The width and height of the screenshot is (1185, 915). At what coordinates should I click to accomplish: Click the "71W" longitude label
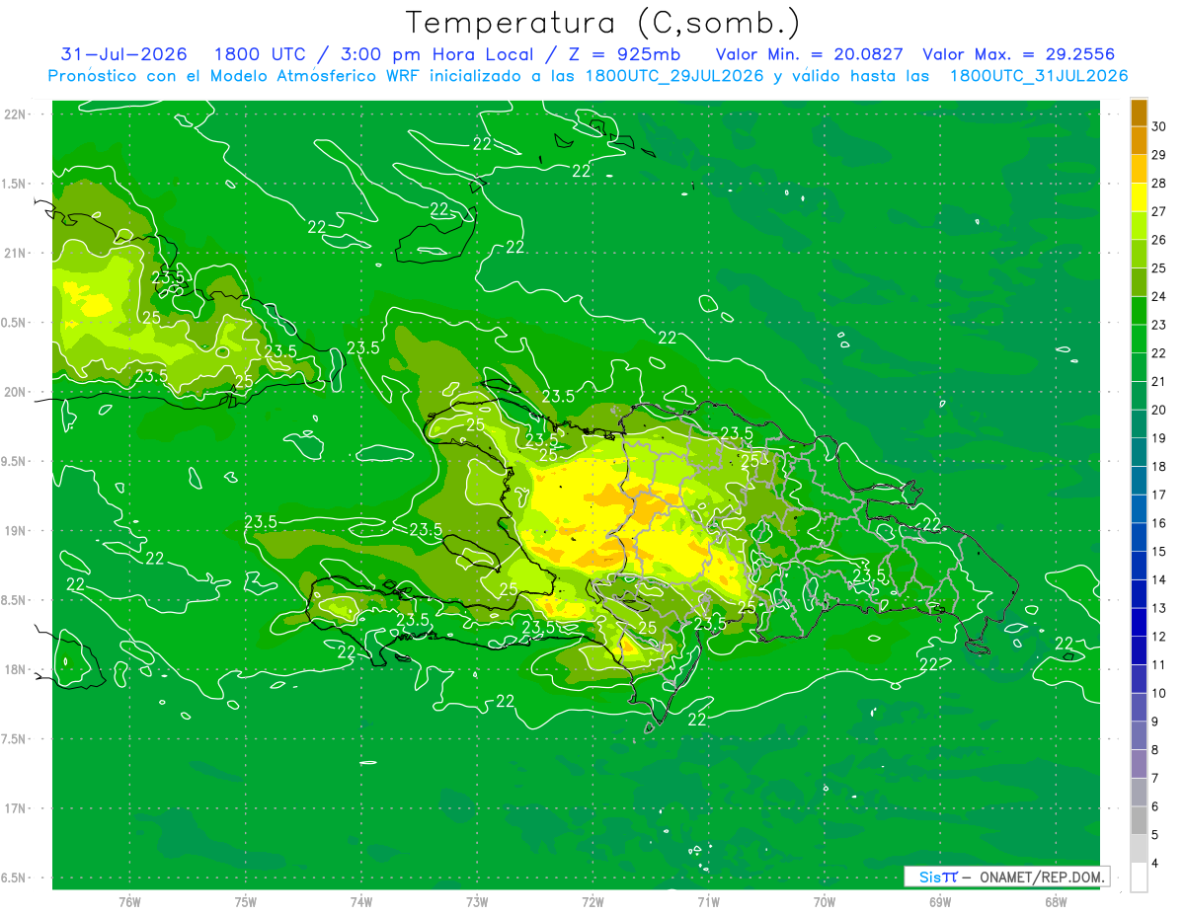[708, 902]
